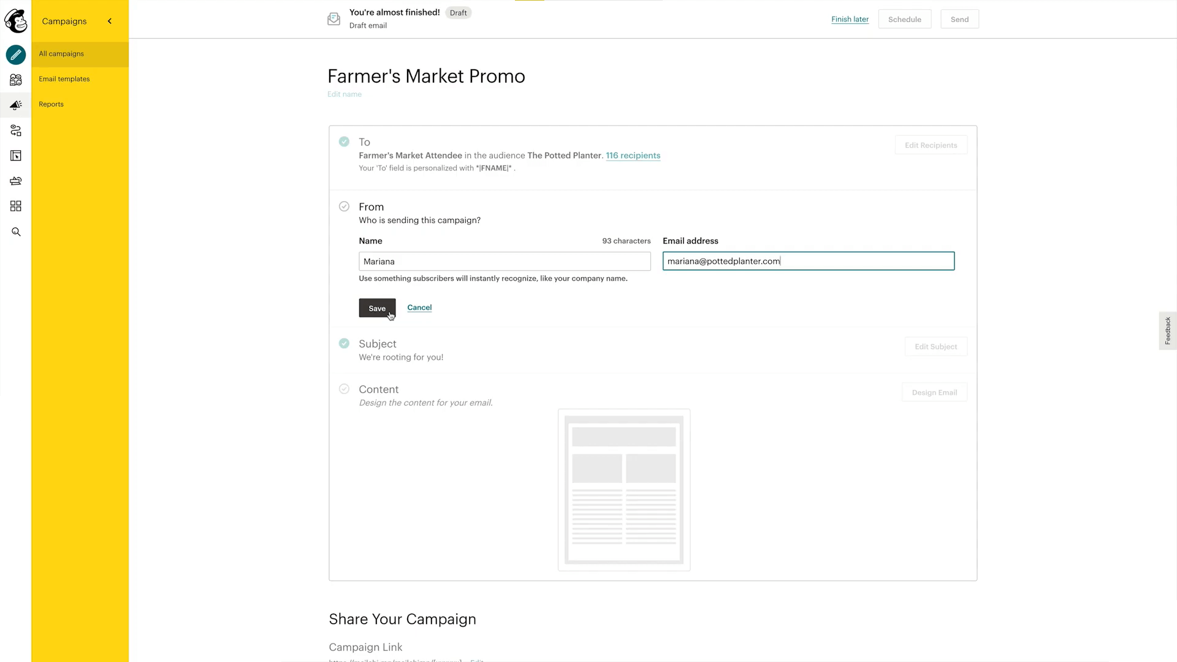Screen dimensions: 1177x662
Task: Open the Integrations grid icon
Action: (x=16, y=206)
